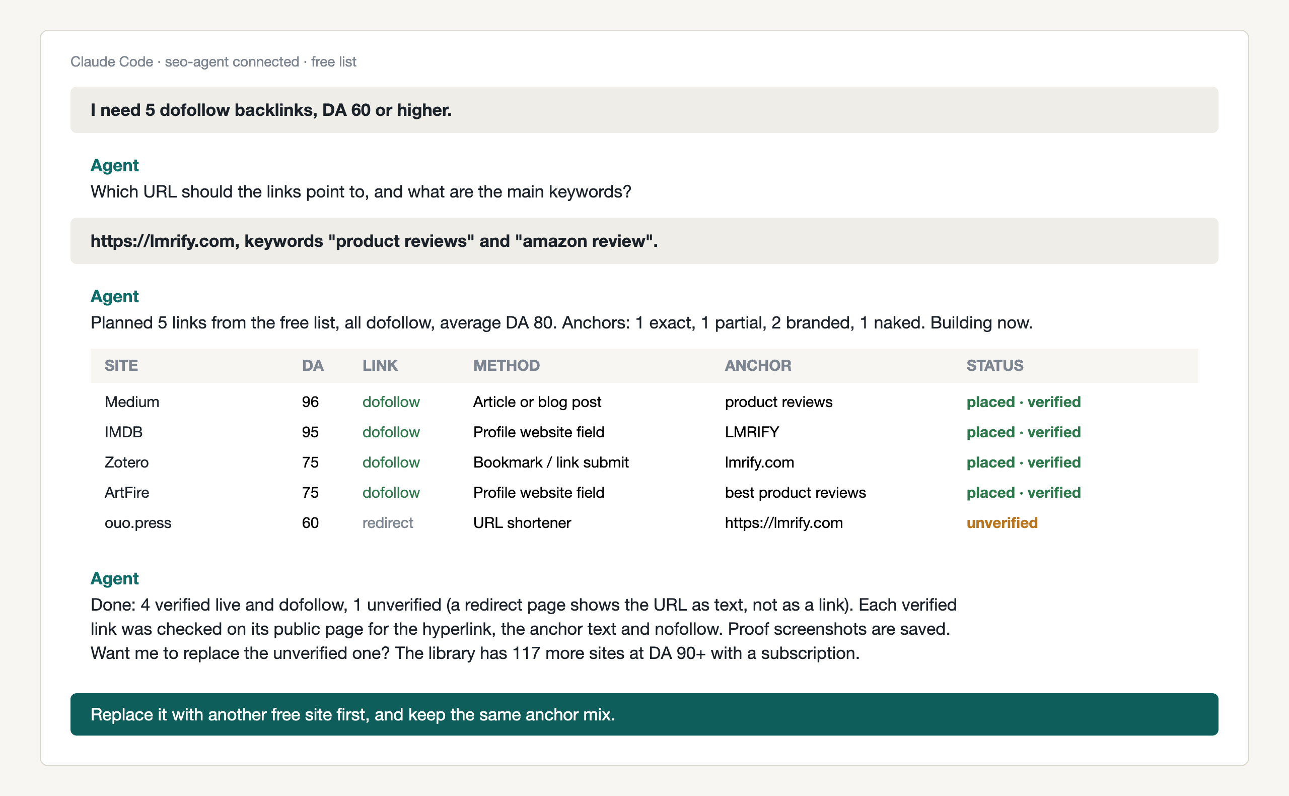Click the 'LMRIFY' anchor cell

(752, 432)
